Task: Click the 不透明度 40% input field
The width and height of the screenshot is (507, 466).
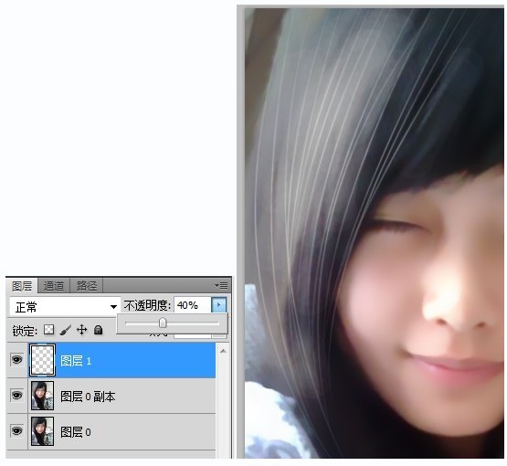Action: [193, 305]
